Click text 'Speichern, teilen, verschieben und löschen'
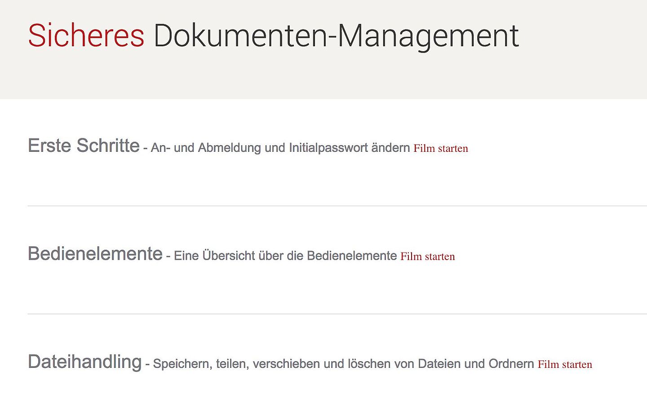Viewport: 647px width, 411px height. point(272,364)
